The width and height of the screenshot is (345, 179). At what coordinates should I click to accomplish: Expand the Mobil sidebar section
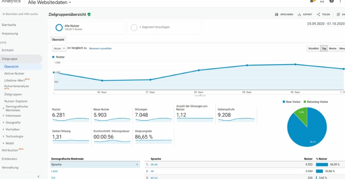coord(3,143)
